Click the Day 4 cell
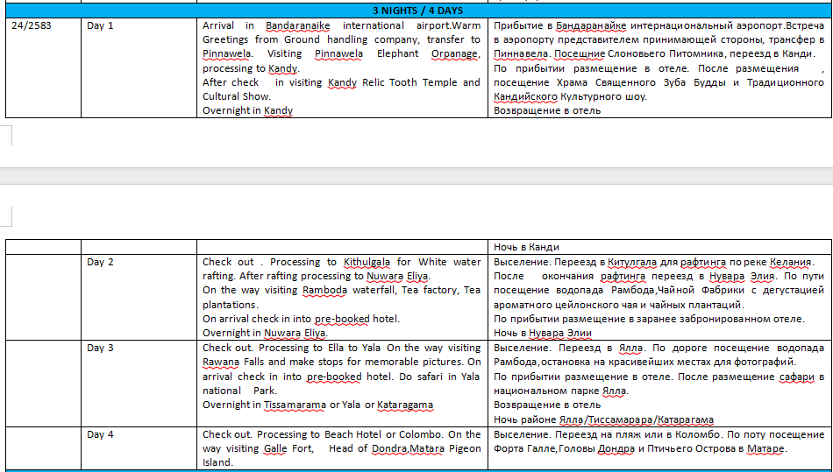The height and width of the screenshot is (472, 833). click(100, 434)
